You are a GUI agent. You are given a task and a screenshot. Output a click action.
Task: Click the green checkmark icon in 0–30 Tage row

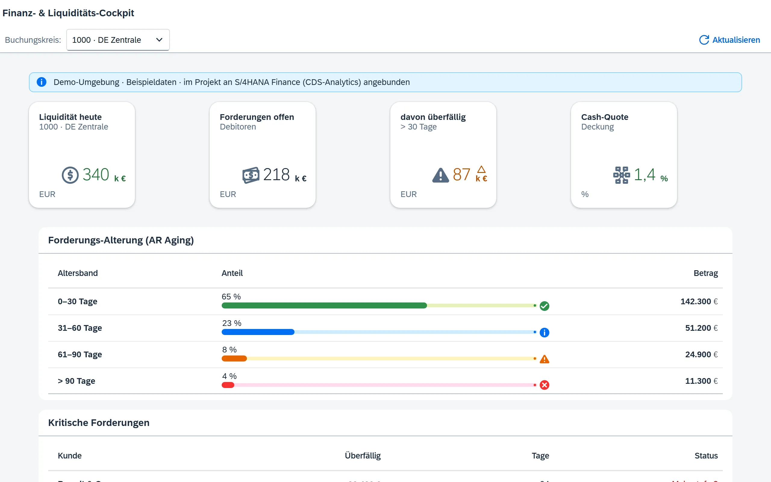[545, 306]
